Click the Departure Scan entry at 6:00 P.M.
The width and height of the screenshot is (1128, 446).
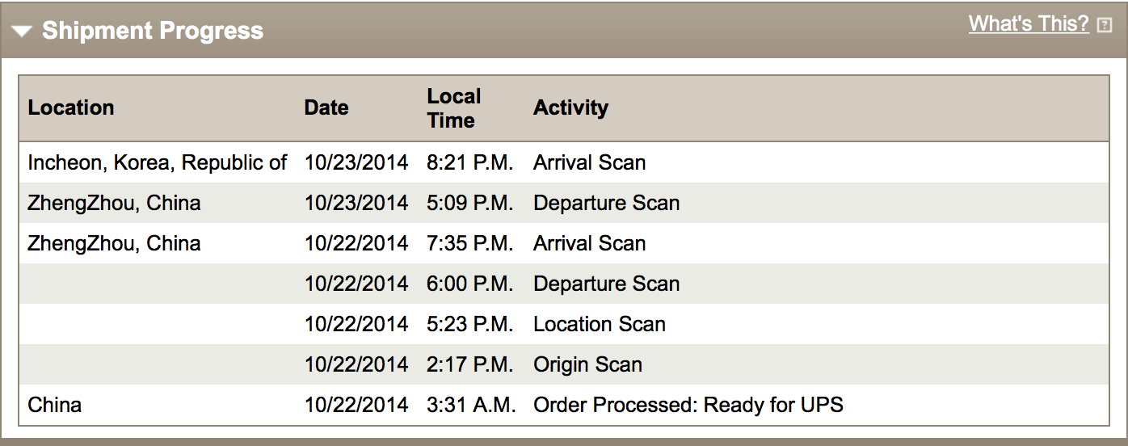(606, 284)
